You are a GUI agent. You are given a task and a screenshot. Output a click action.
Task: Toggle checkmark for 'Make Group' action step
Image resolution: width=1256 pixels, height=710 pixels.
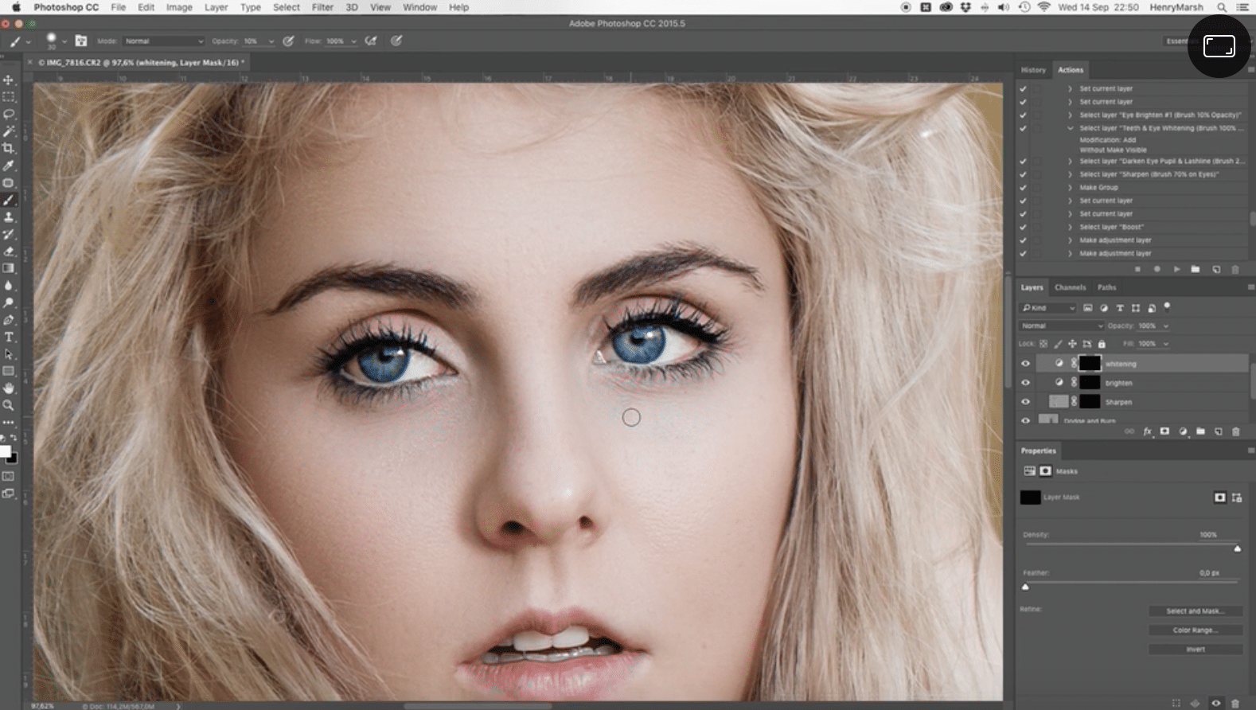[x=1023, y=187]
